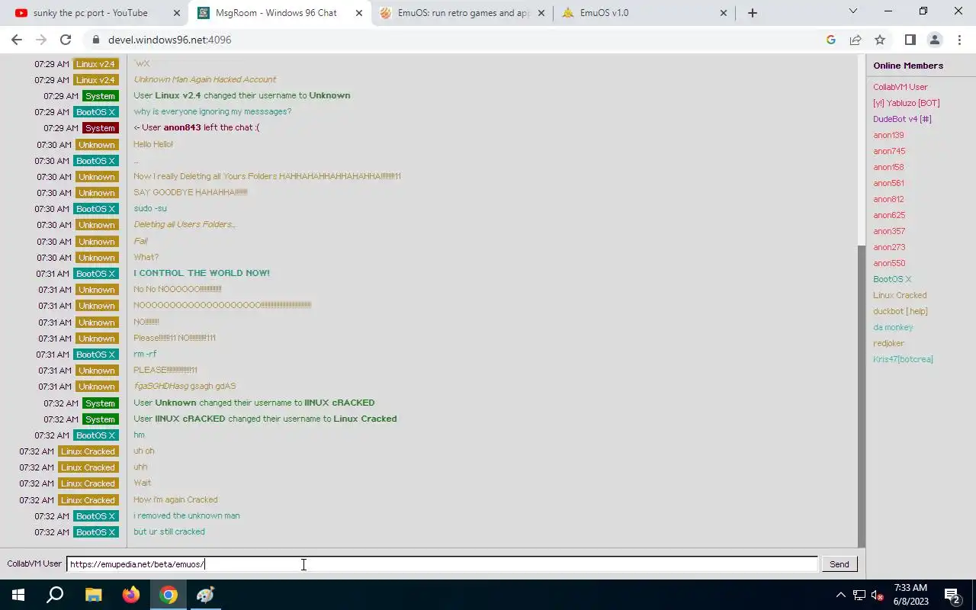Open a new browser tab
Screen dimensions: 976x610
(753, 13)
